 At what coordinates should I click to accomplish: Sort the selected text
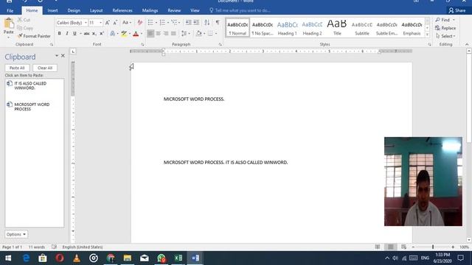pos(207,23)
